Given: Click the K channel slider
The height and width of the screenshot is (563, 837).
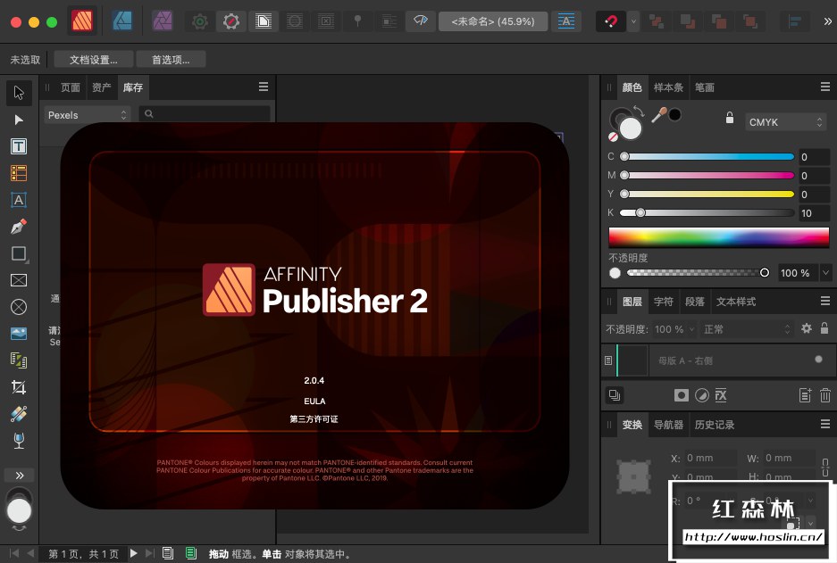Looking at the screenshot, I should [707, 213].
